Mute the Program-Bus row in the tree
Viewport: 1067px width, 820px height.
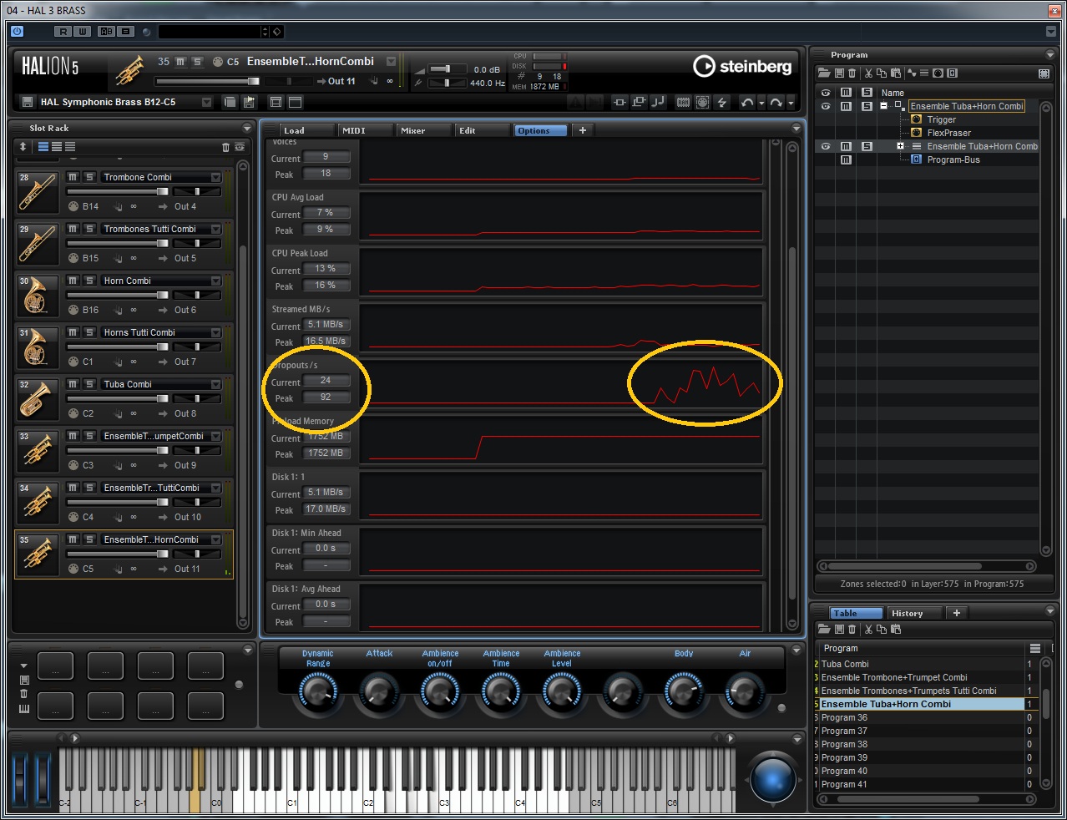click(846, 159)
